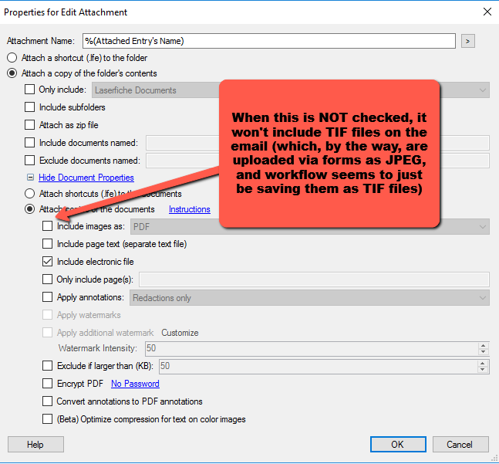Click the Apply watermarks checkbox

click(x=47, y=315)
